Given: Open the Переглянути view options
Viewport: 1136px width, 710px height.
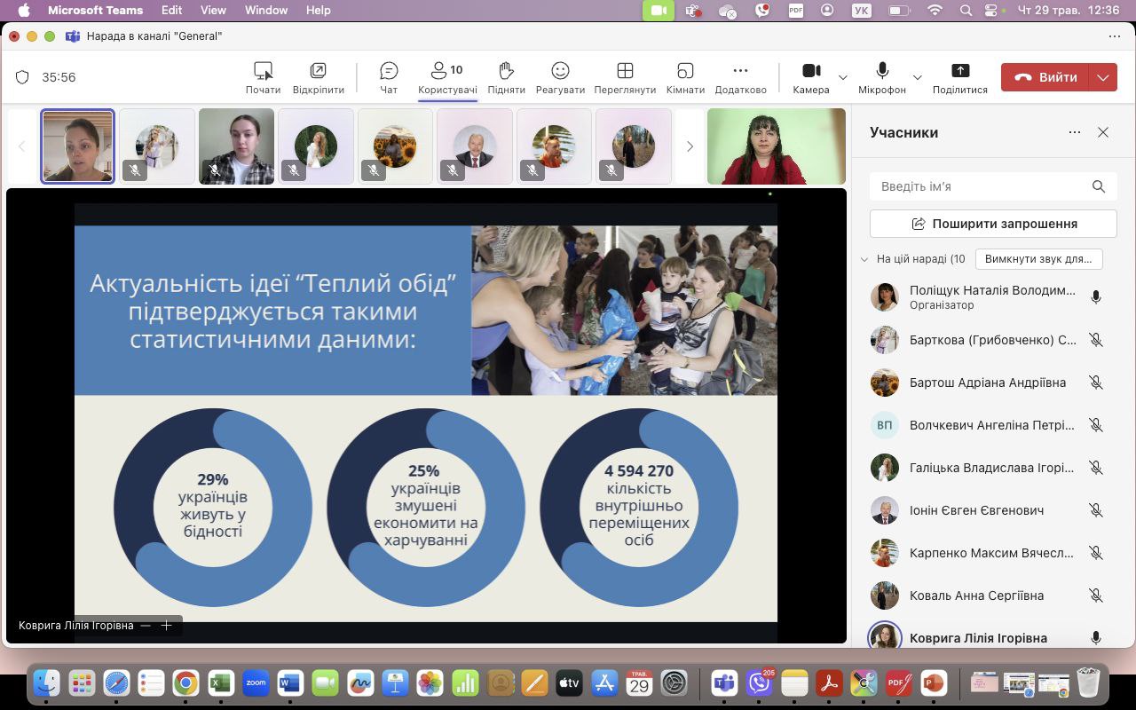Looking at the screenshot, I should point(625,77).
